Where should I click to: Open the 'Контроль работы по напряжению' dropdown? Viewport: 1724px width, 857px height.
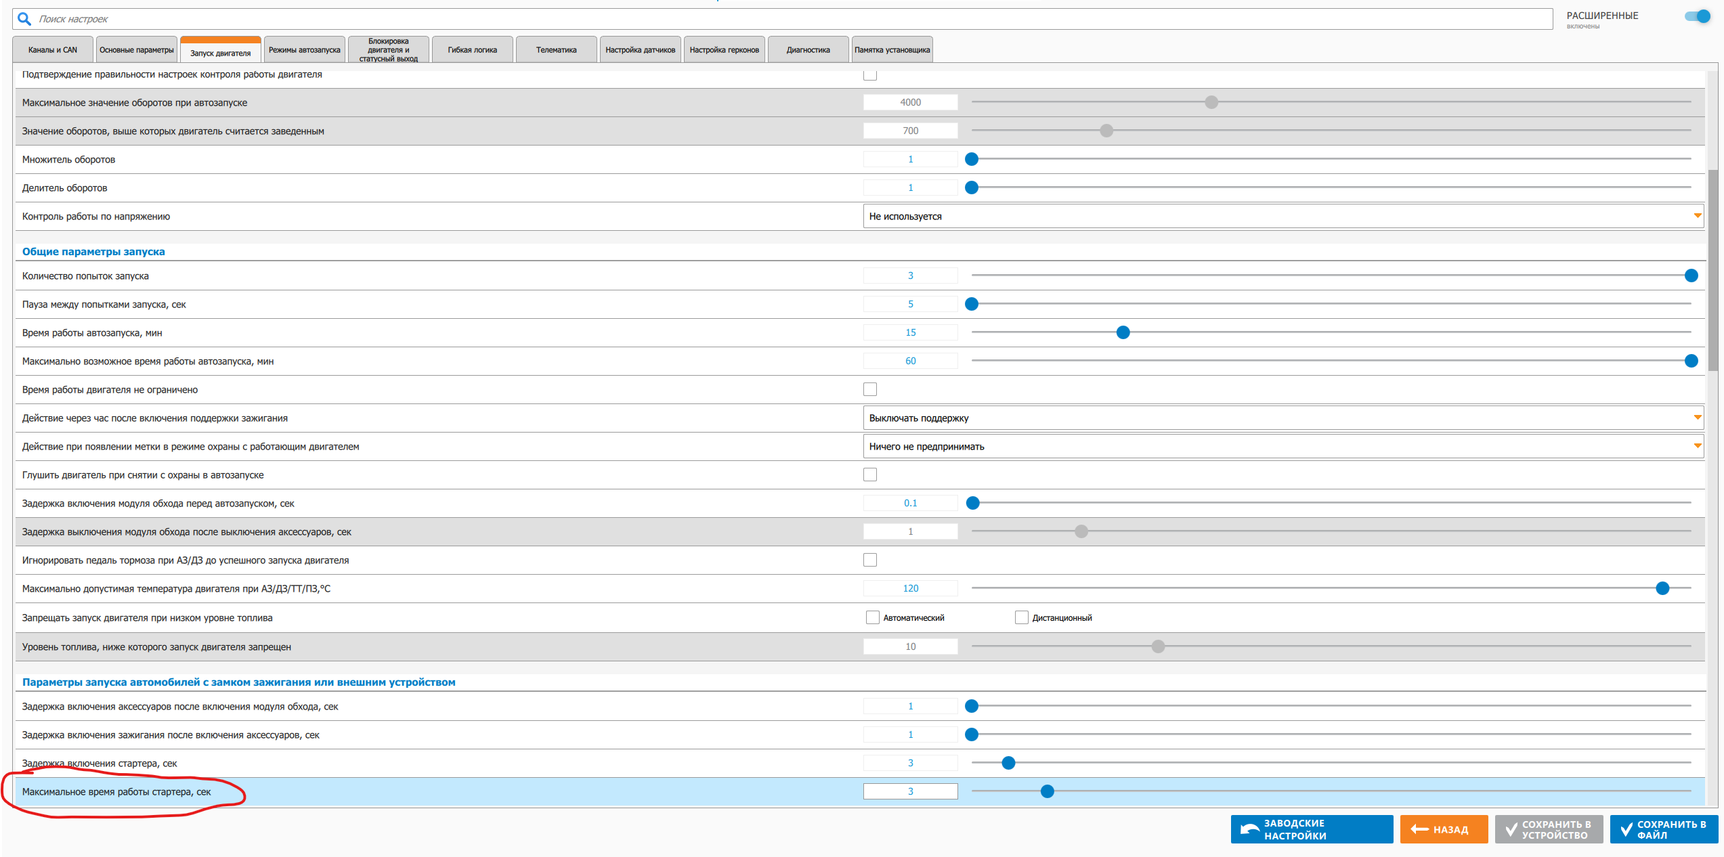[1283, 216]
